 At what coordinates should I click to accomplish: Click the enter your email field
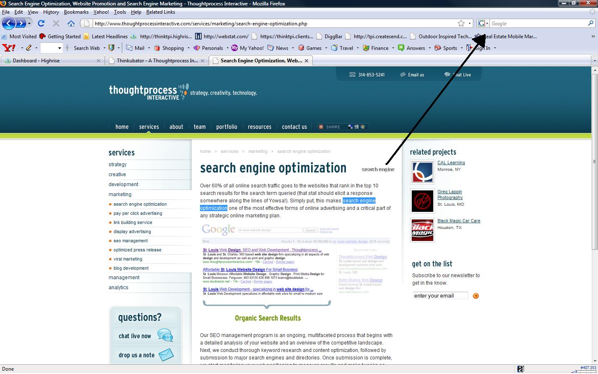click(x=440, y=296)
